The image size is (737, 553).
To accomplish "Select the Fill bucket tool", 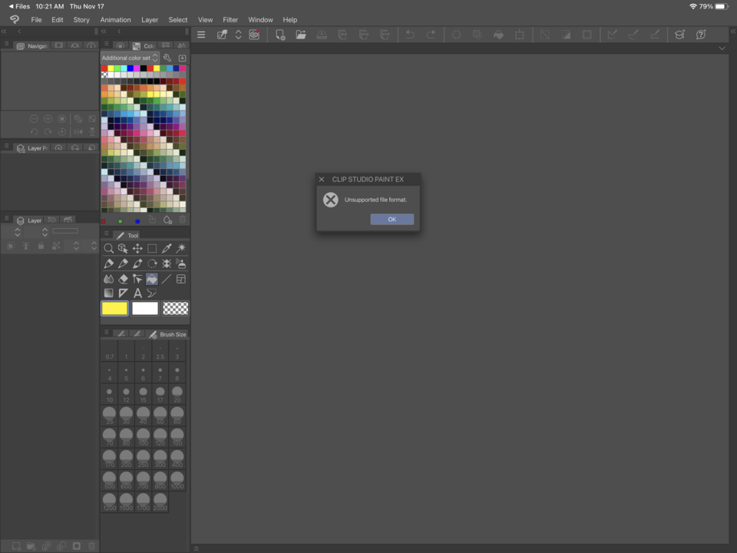I will (152, 279).
